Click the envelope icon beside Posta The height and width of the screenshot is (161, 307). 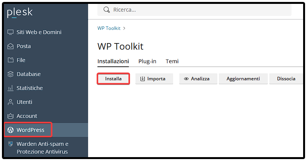(10, 46)
